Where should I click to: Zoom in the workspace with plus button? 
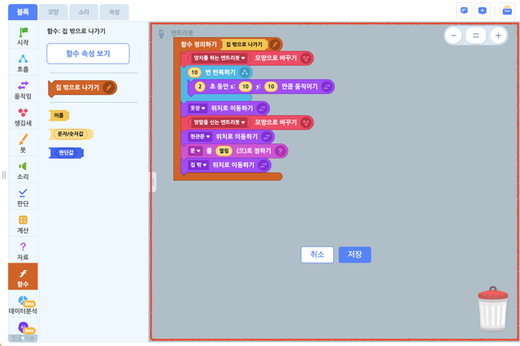pyautogui.click(x=498, y=36)
